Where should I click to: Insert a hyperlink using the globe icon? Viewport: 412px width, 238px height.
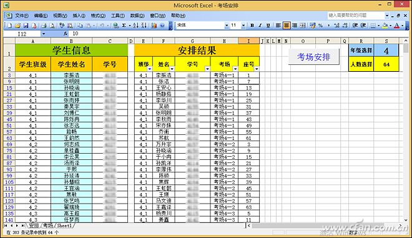pos(115,26)
